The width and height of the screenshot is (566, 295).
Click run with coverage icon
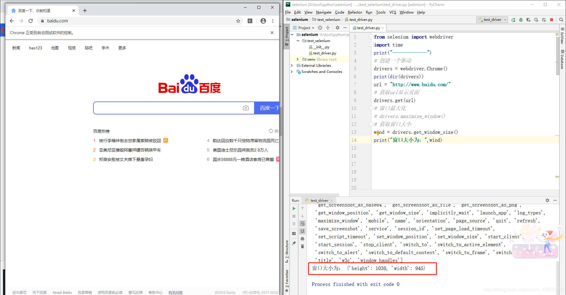click(x=529, y=20)
